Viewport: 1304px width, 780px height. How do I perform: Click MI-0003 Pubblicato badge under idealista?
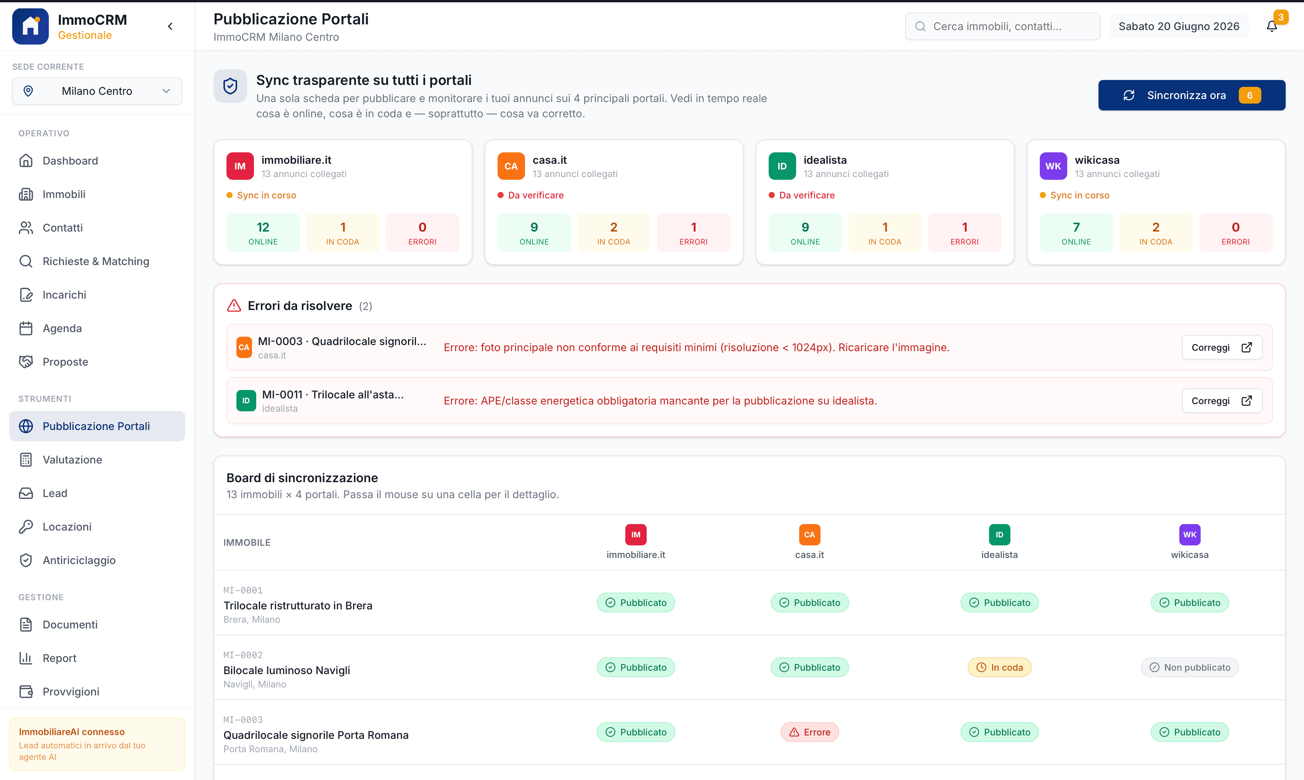999,732
